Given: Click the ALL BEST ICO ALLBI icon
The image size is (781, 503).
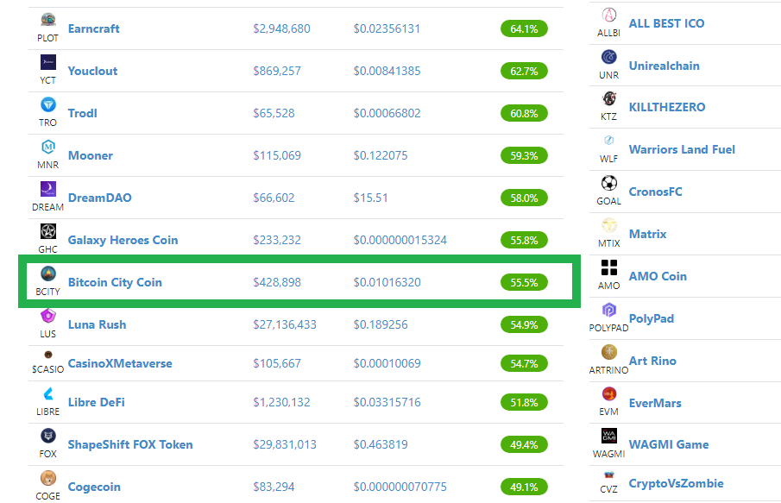Looking at the screenshot, I should tap(608, 15).
